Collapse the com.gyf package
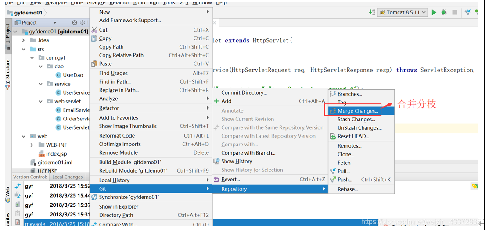This screenshot has height=230, width=485. tap(32, 58)
